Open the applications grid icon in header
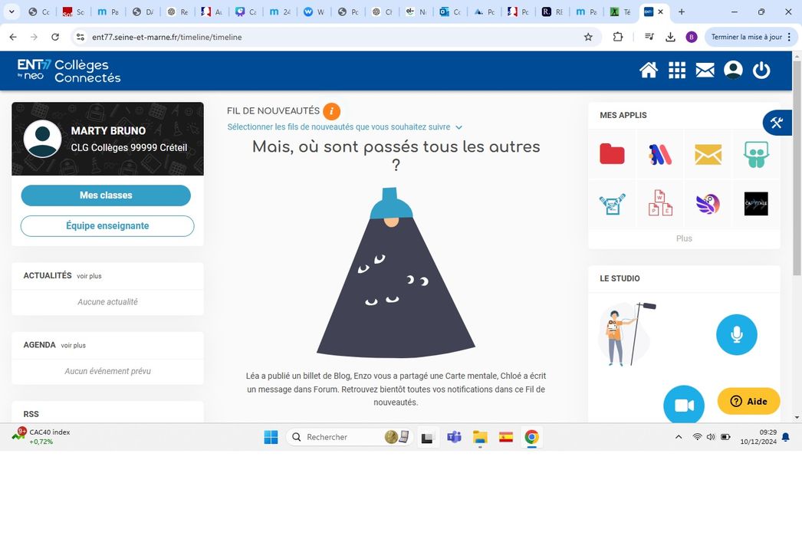Viewport: 802px width, 552px height. (x=677, y=71)
